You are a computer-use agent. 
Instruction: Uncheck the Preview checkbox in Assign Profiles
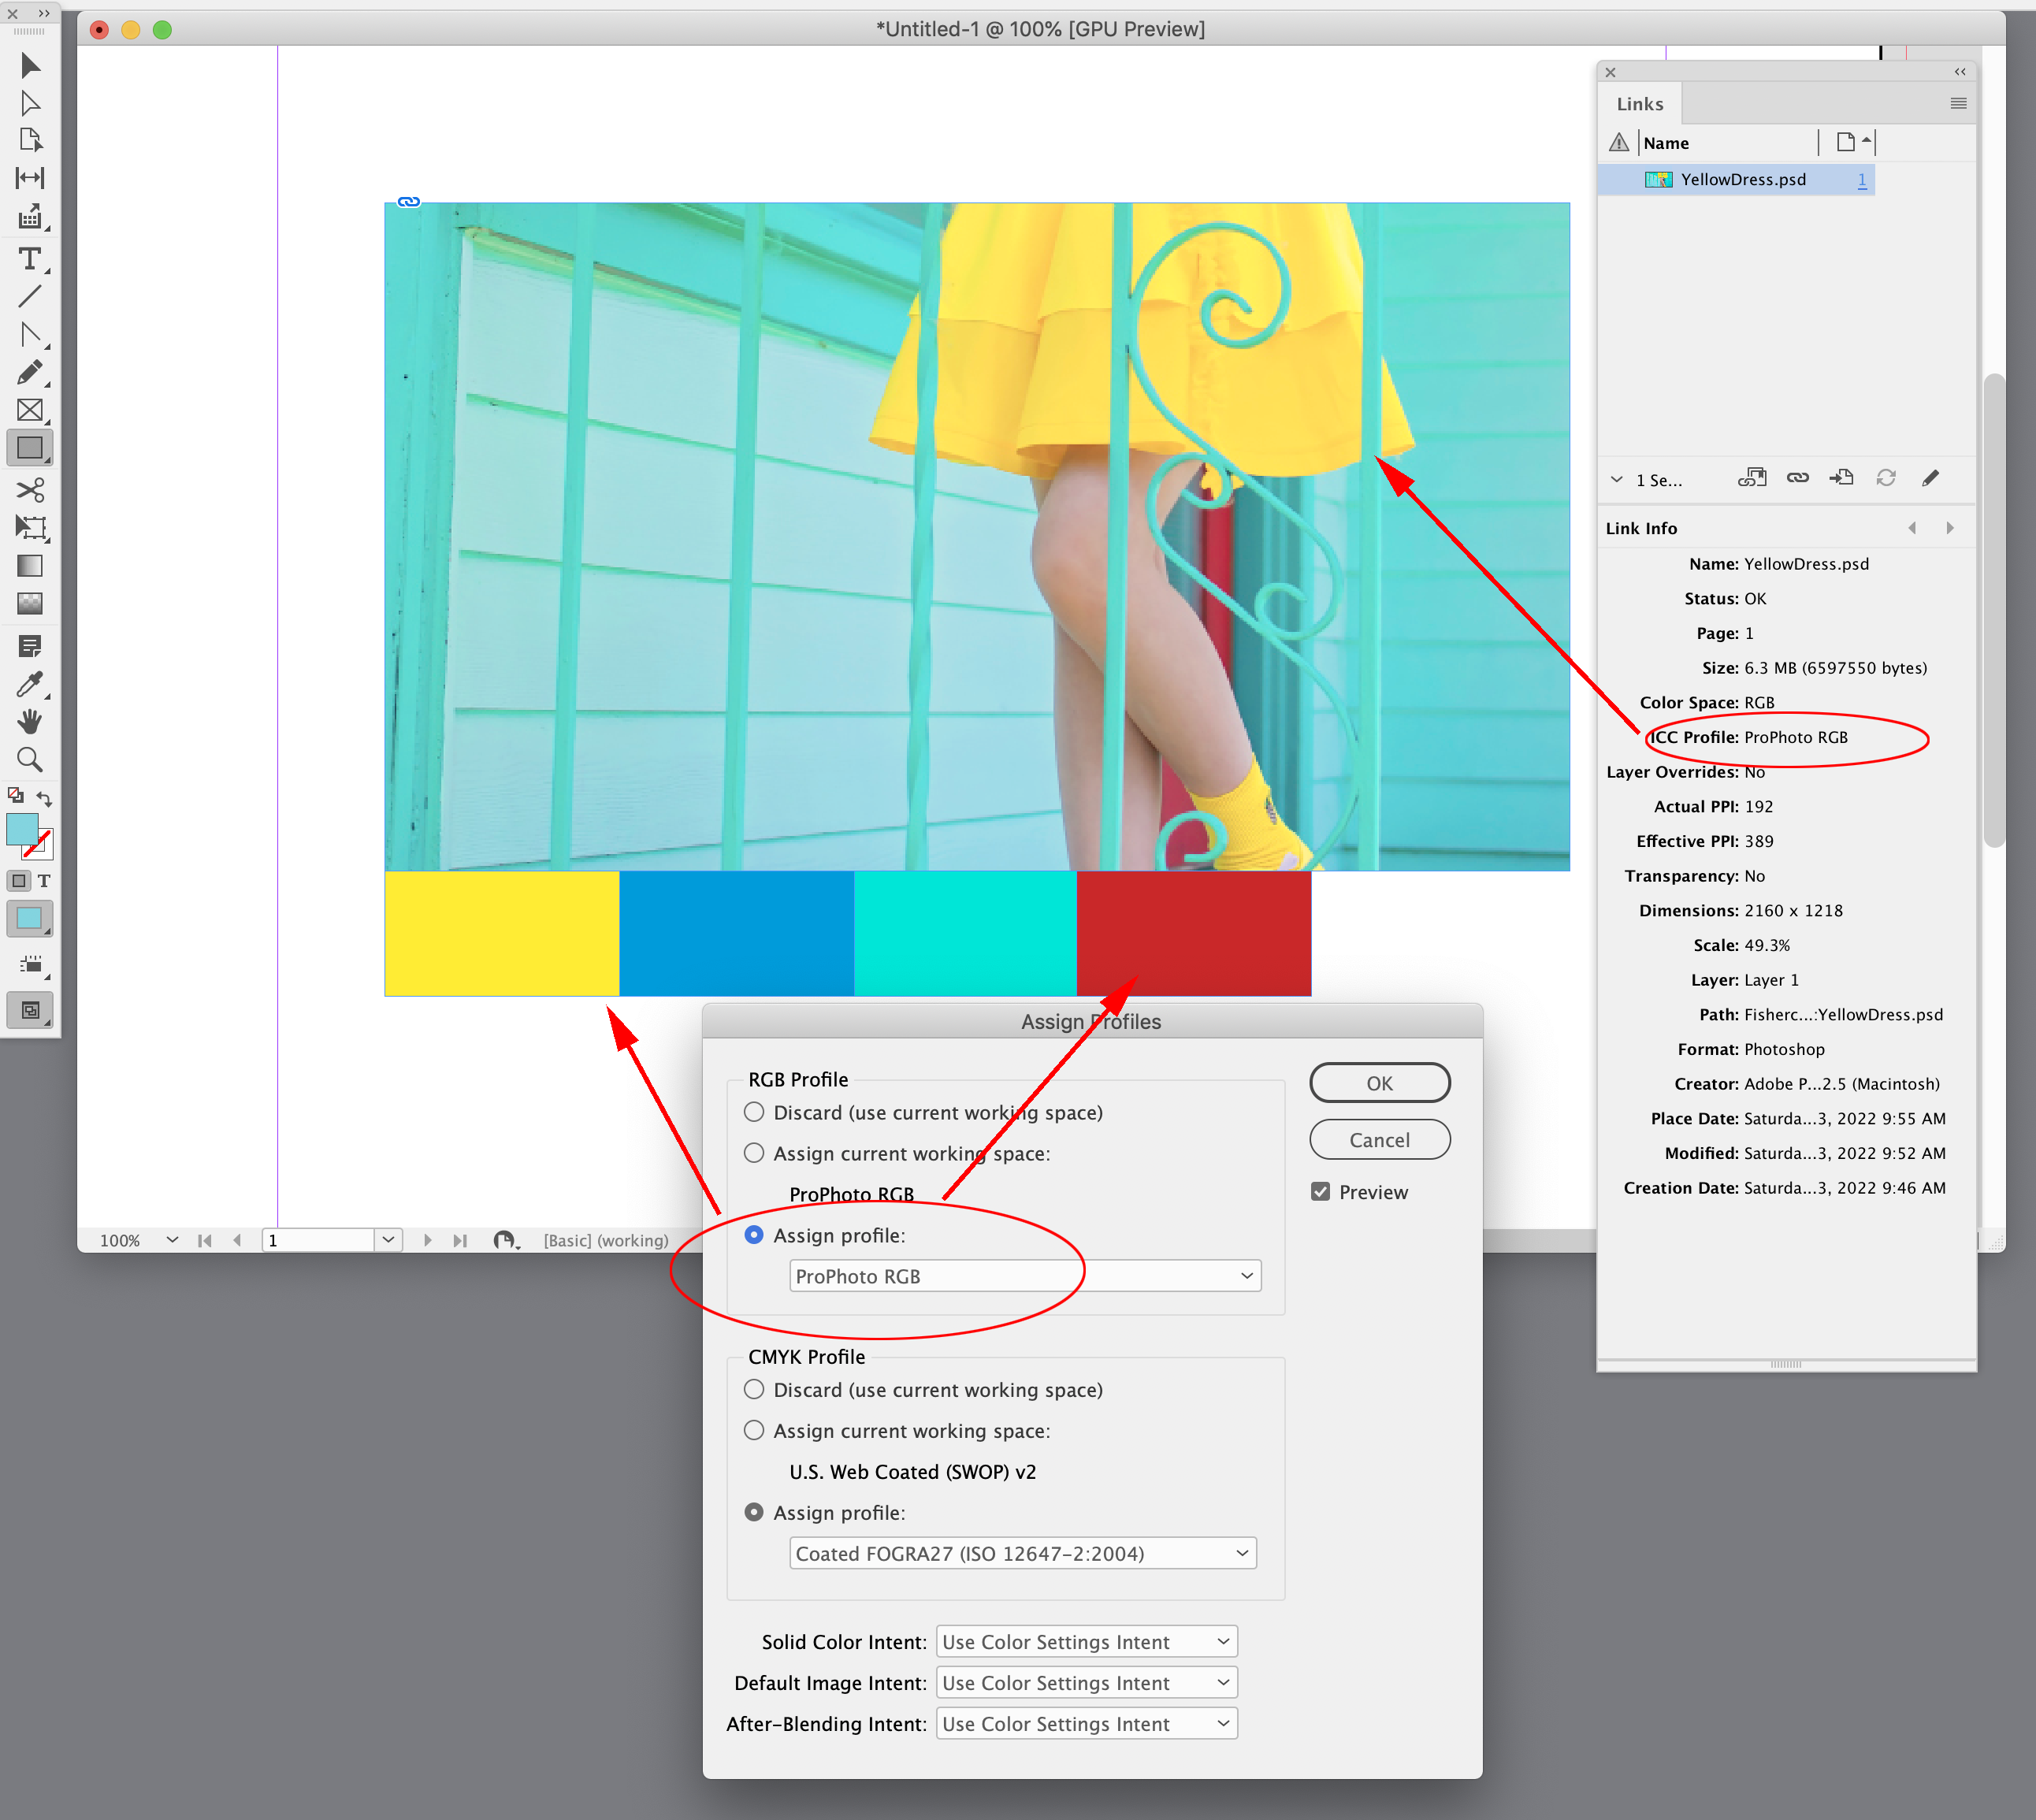(x=1320, y=1190)
